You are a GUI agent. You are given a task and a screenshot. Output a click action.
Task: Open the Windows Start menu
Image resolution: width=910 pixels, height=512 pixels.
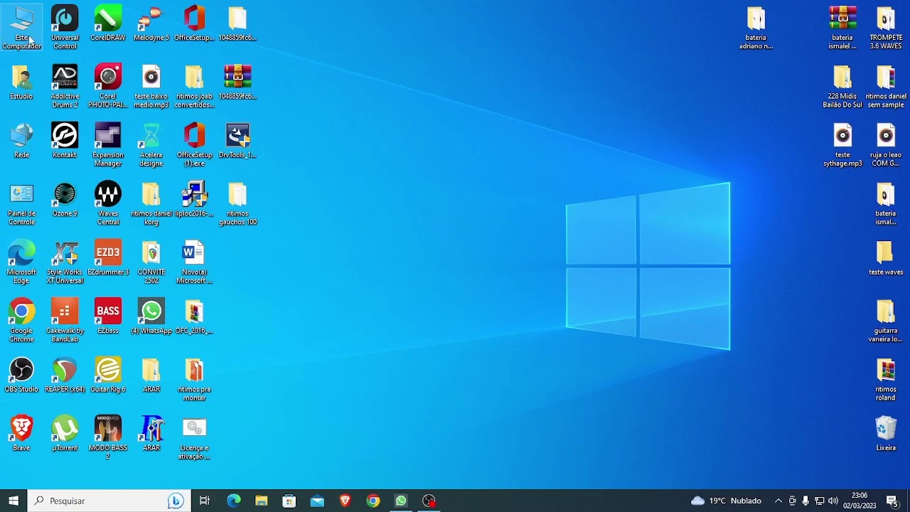(x=14, y=501)
